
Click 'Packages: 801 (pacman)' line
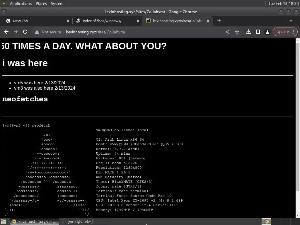121,158
